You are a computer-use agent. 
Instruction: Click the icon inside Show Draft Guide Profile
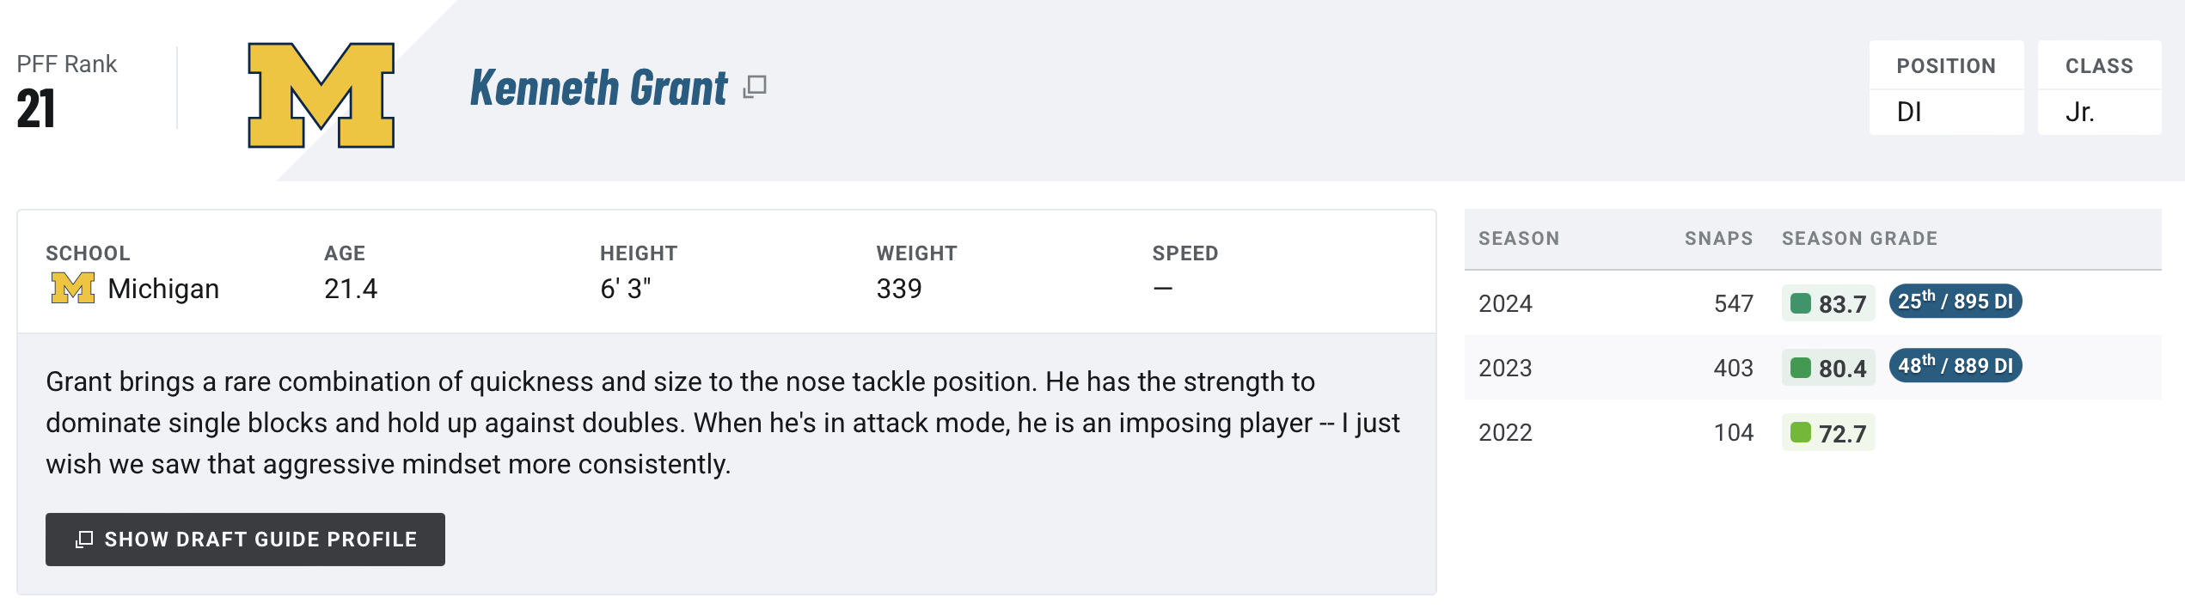(x=84, y=540)
